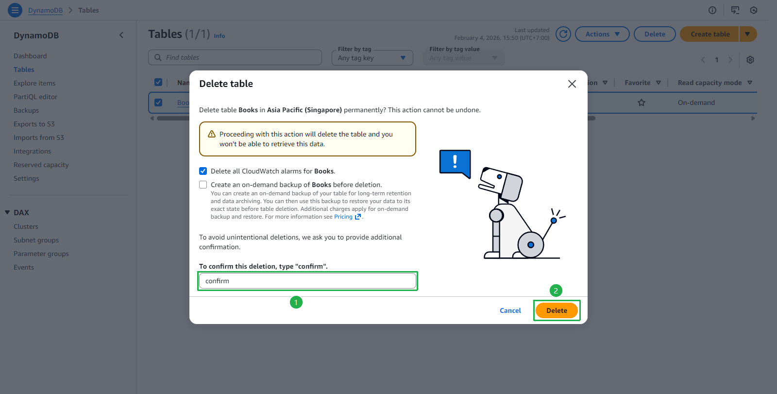Collapse the DAX section in sidebar
Screen dimensions: 777x394
coord(7,212)
